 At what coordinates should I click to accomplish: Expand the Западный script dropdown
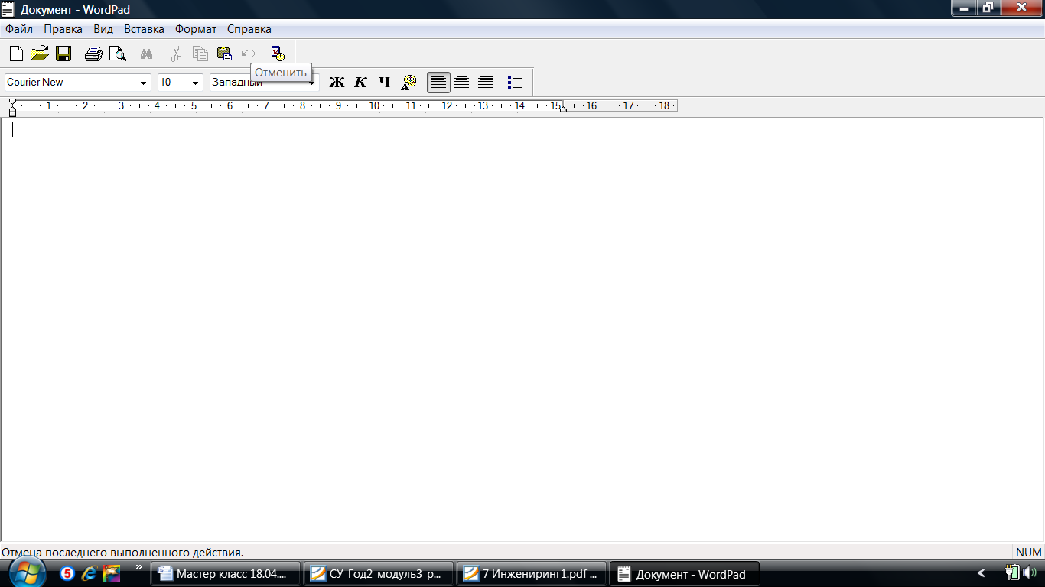pos(312,83)
